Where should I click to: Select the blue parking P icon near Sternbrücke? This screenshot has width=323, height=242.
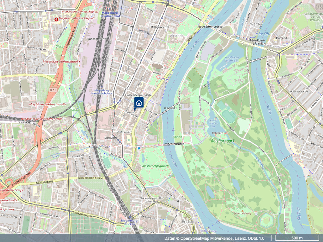tap(139, 148)
